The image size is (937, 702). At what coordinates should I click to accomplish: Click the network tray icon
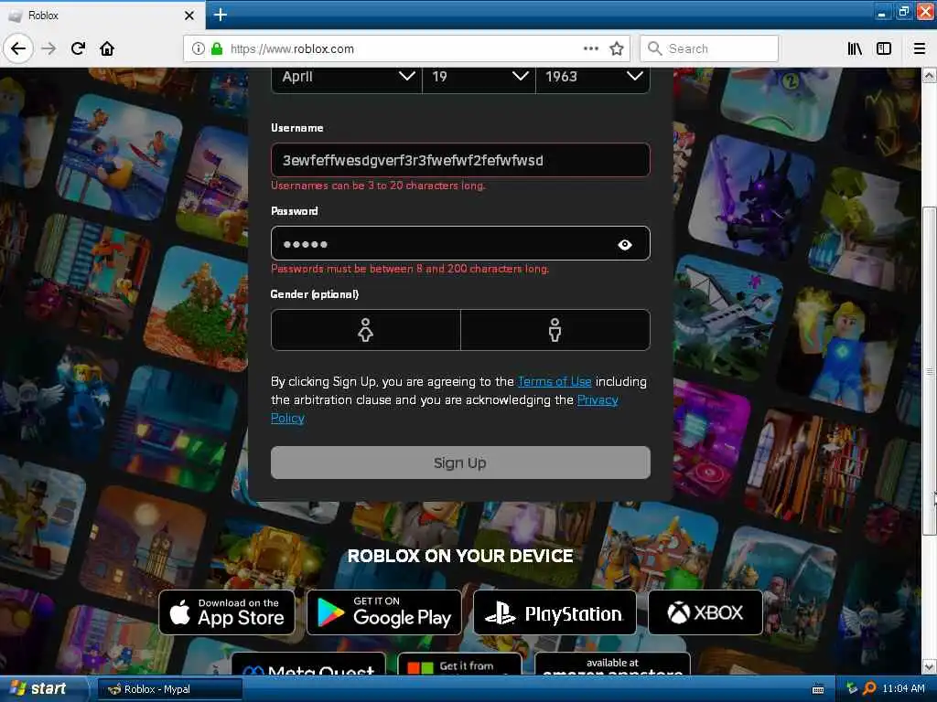(852, 688)
